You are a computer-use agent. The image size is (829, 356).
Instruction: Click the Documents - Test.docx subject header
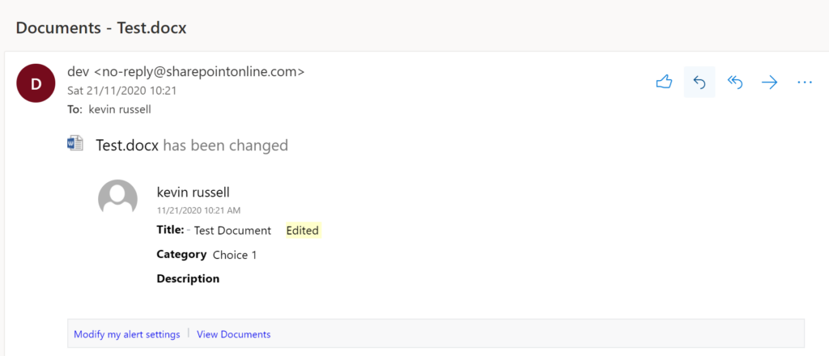(x=101, y=28)
